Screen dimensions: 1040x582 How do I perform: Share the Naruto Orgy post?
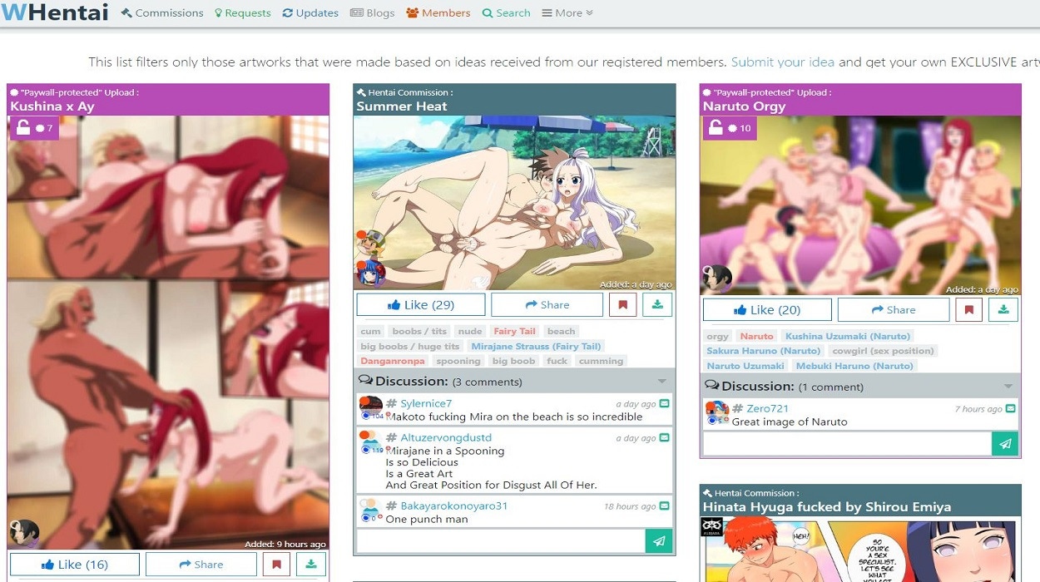point(893,309)
